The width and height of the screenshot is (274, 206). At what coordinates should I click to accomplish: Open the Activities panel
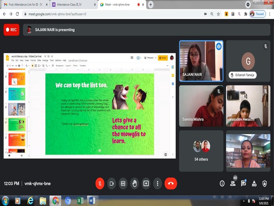tap(254, 183)
